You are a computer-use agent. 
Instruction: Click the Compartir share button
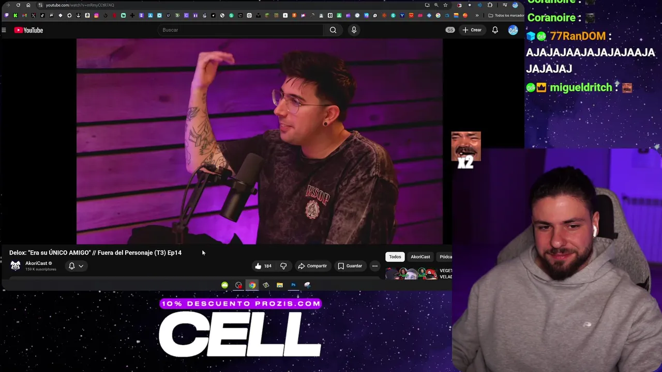(312, 266)
